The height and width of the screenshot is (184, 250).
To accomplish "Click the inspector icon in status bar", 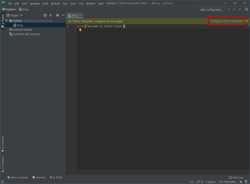I will (246, 181).
